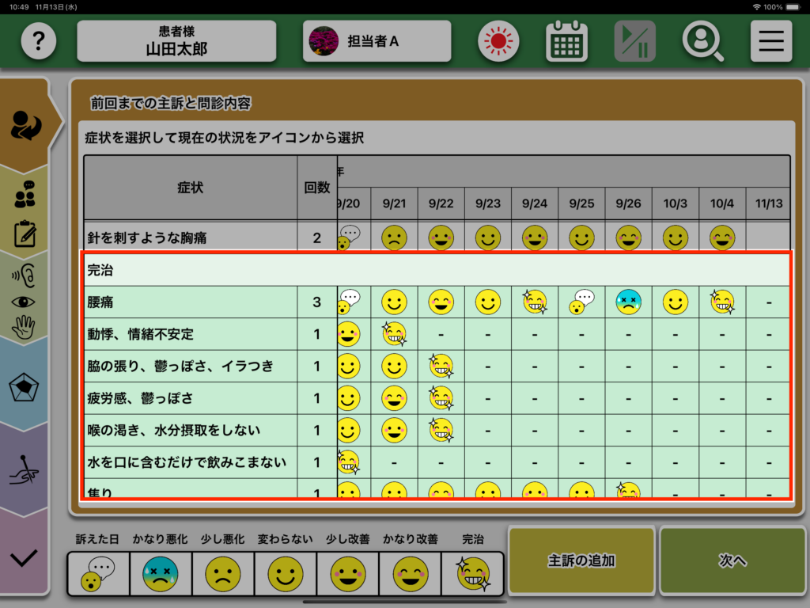
Task: Open the 担当者A staff selector
Action: [x=377, y=41]
